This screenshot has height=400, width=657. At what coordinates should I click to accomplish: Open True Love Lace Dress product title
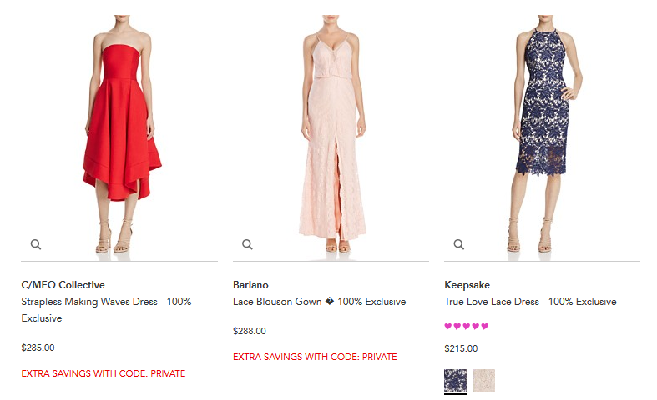point(530,302)
